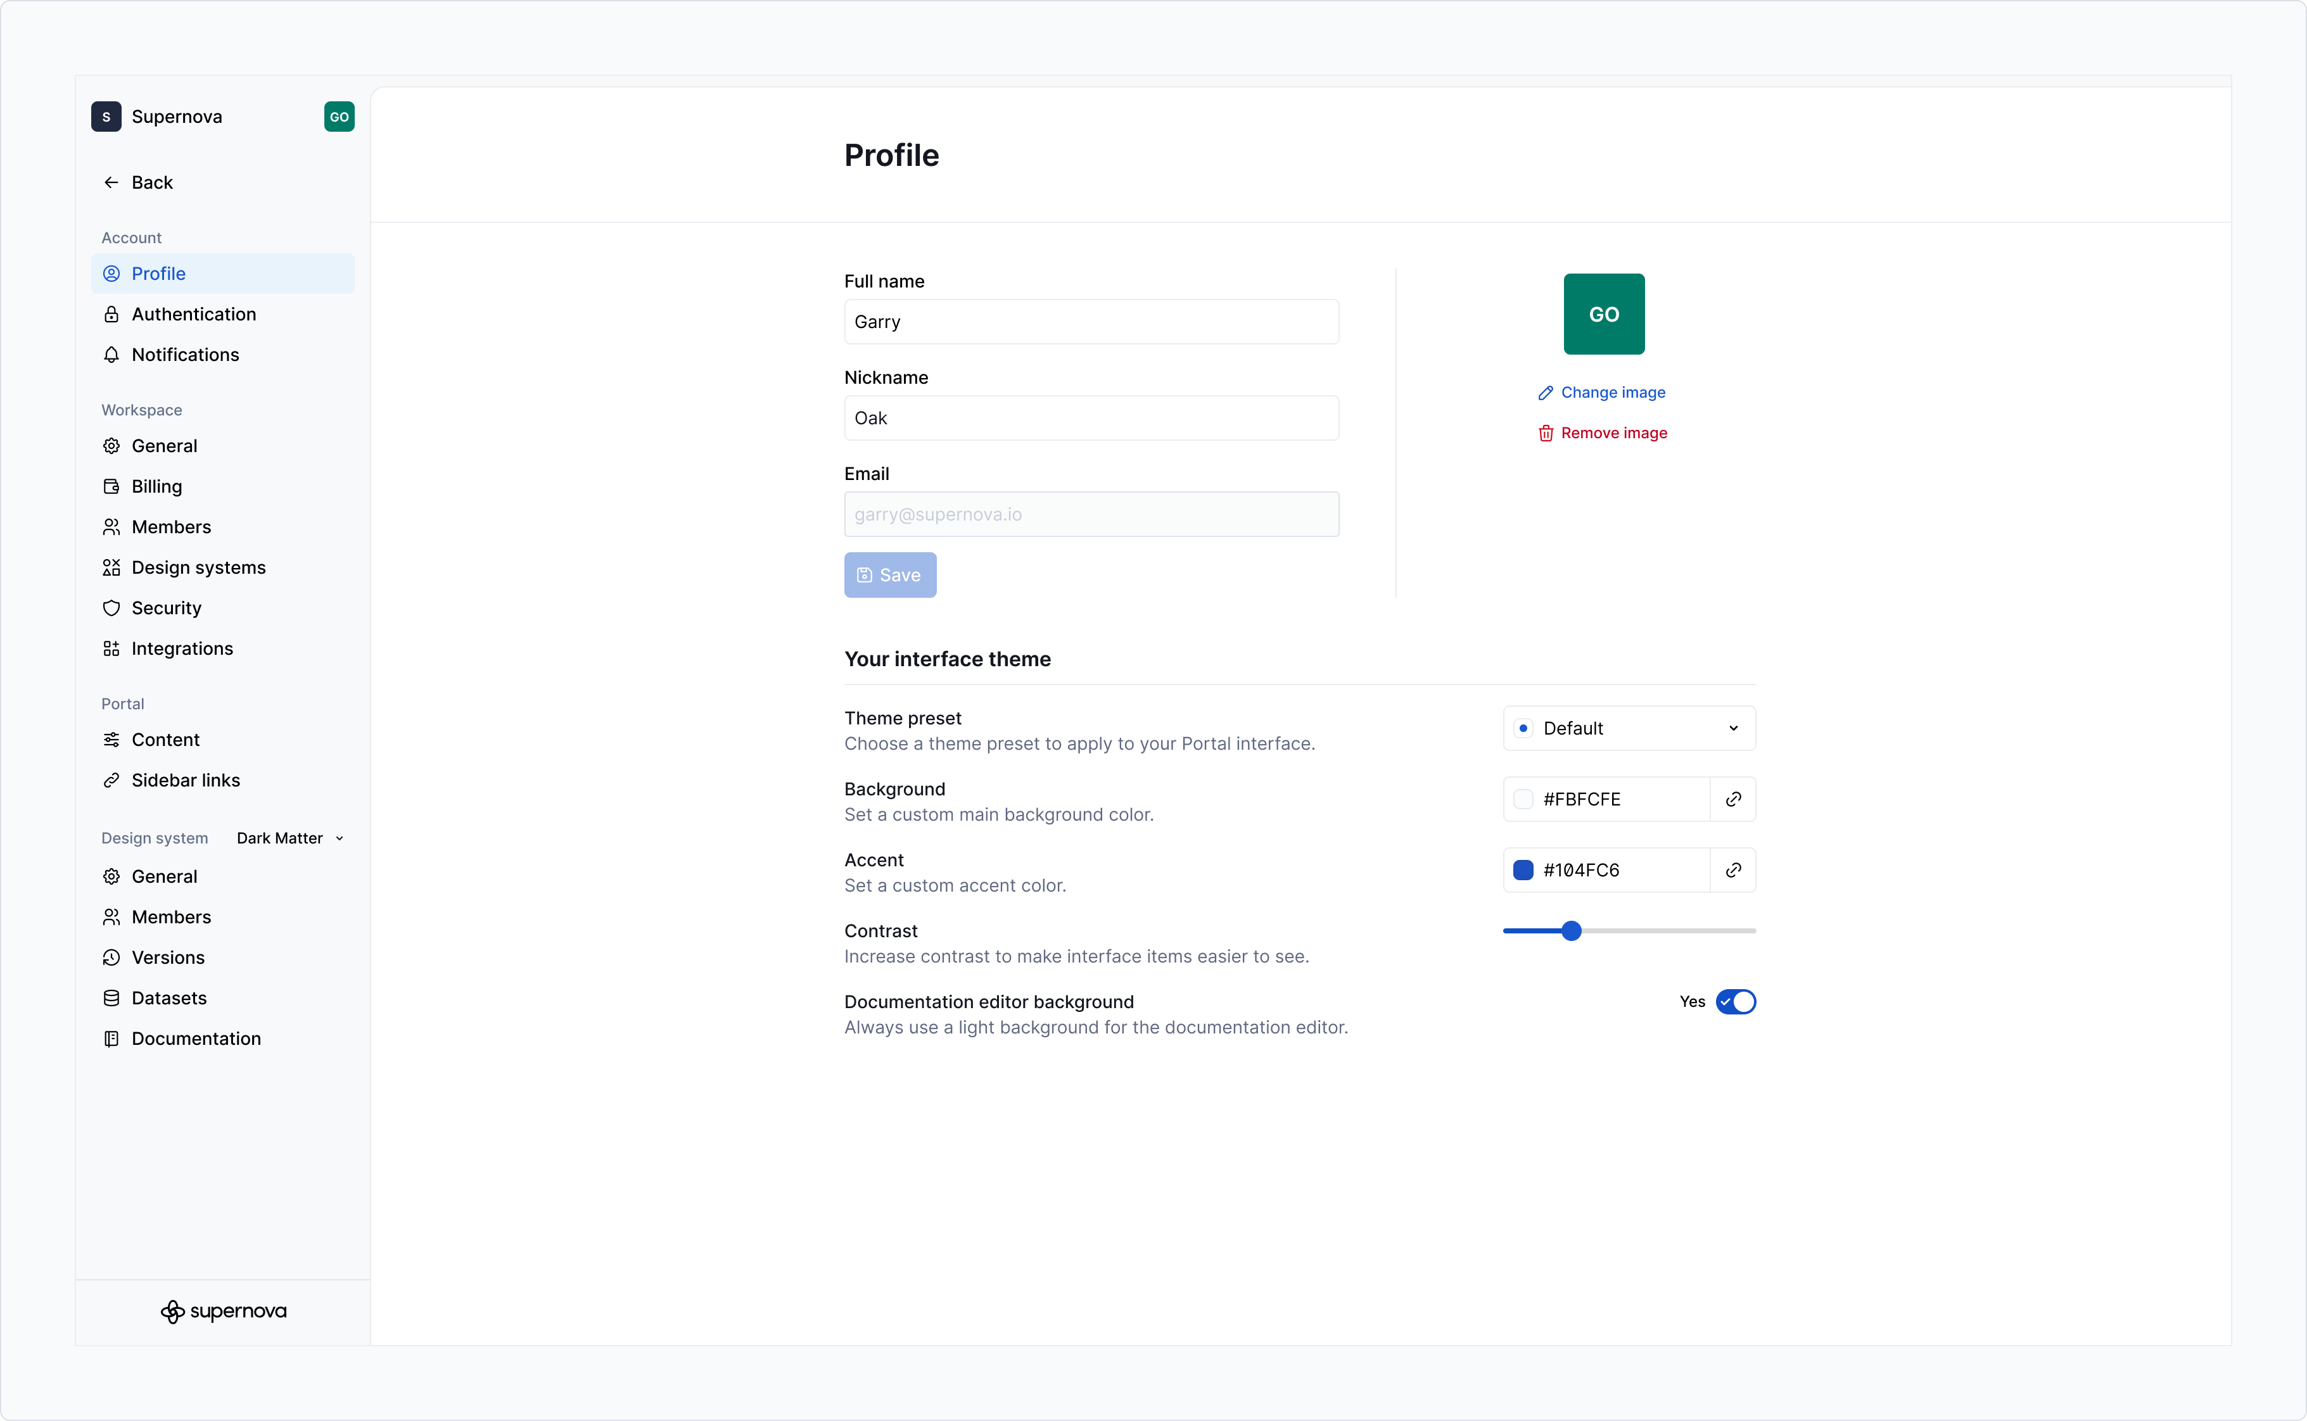
Task: Open Integrations via its sidebar icon
Action: (x=112, y=648)
